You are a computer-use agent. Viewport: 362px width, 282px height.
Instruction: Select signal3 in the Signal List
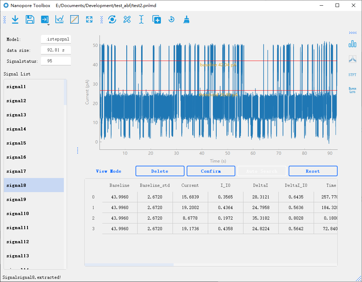pyautogui.click(x=34, y=115)
